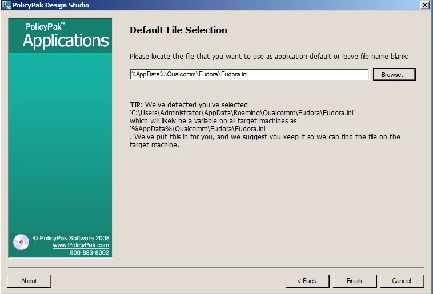Image resolution: width=433 pixels, height=294 pixels.
Task: Click the PolicyPak title bar icon
Action: 7,5
